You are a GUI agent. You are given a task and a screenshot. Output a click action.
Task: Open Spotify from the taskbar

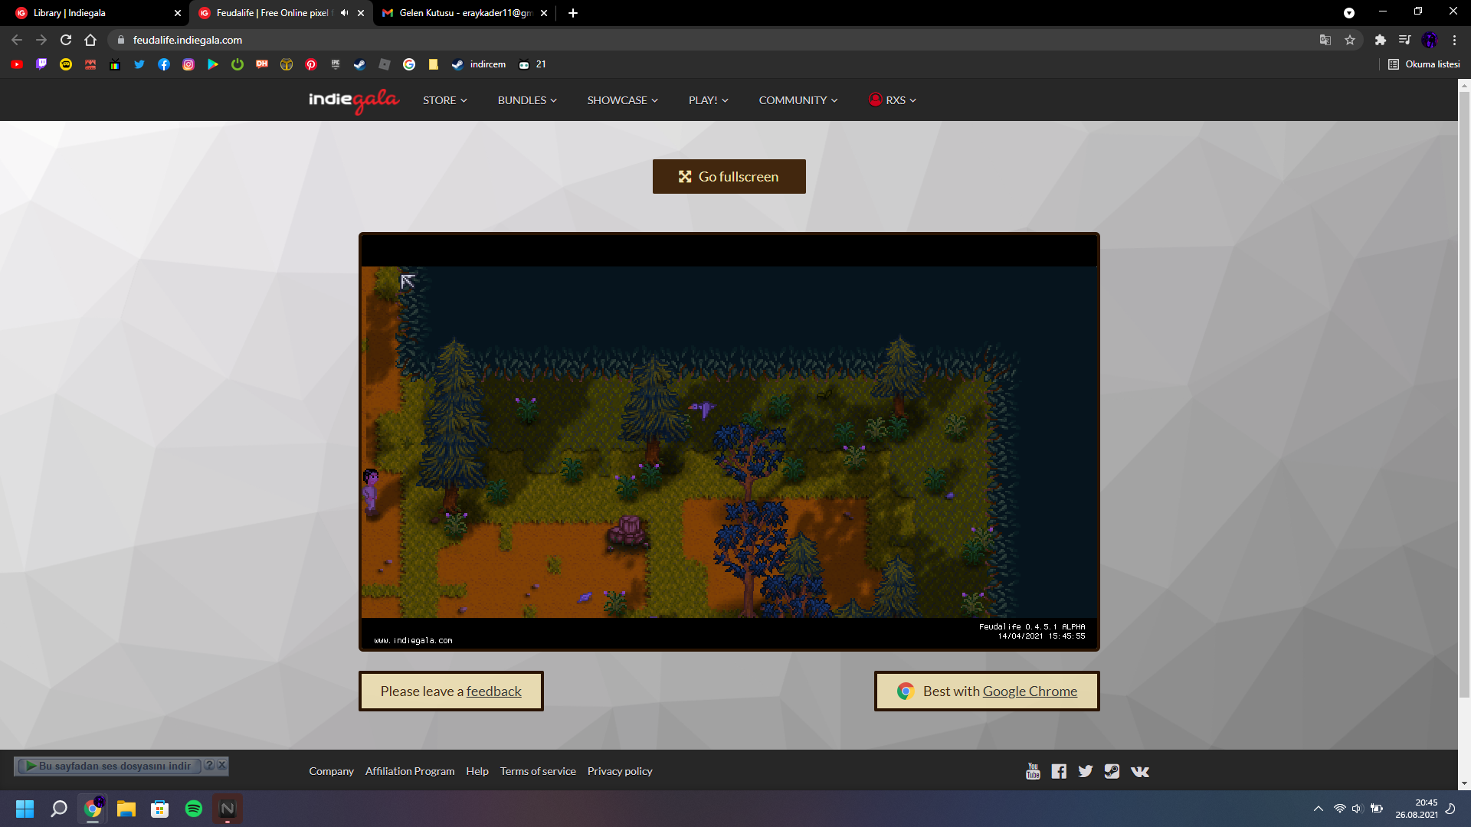point(194,809)
